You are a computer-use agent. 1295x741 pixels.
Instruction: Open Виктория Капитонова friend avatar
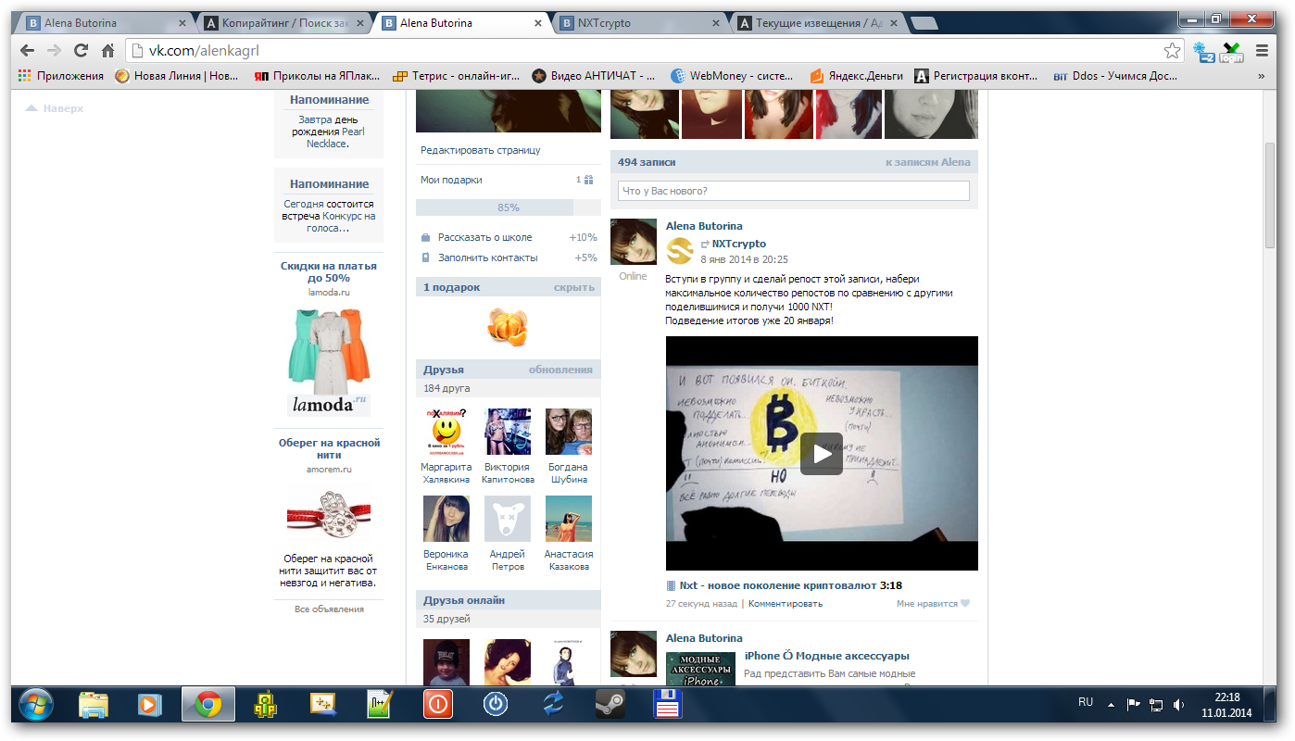pyautogui.click(x=508, y=431)
